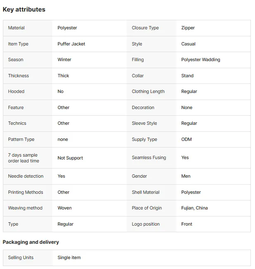Image resolution: width=255 pixels, height=269 pixels.
Task: Select the Men gender value
Action: tap(186, 176)
